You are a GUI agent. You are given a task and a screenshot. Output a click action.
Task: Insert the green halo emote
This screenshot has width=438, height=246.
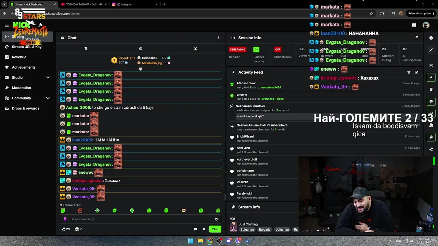coord(63,210)
